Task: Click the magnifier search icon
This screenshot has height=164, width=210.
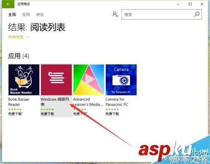Action: tap(197, 14)
